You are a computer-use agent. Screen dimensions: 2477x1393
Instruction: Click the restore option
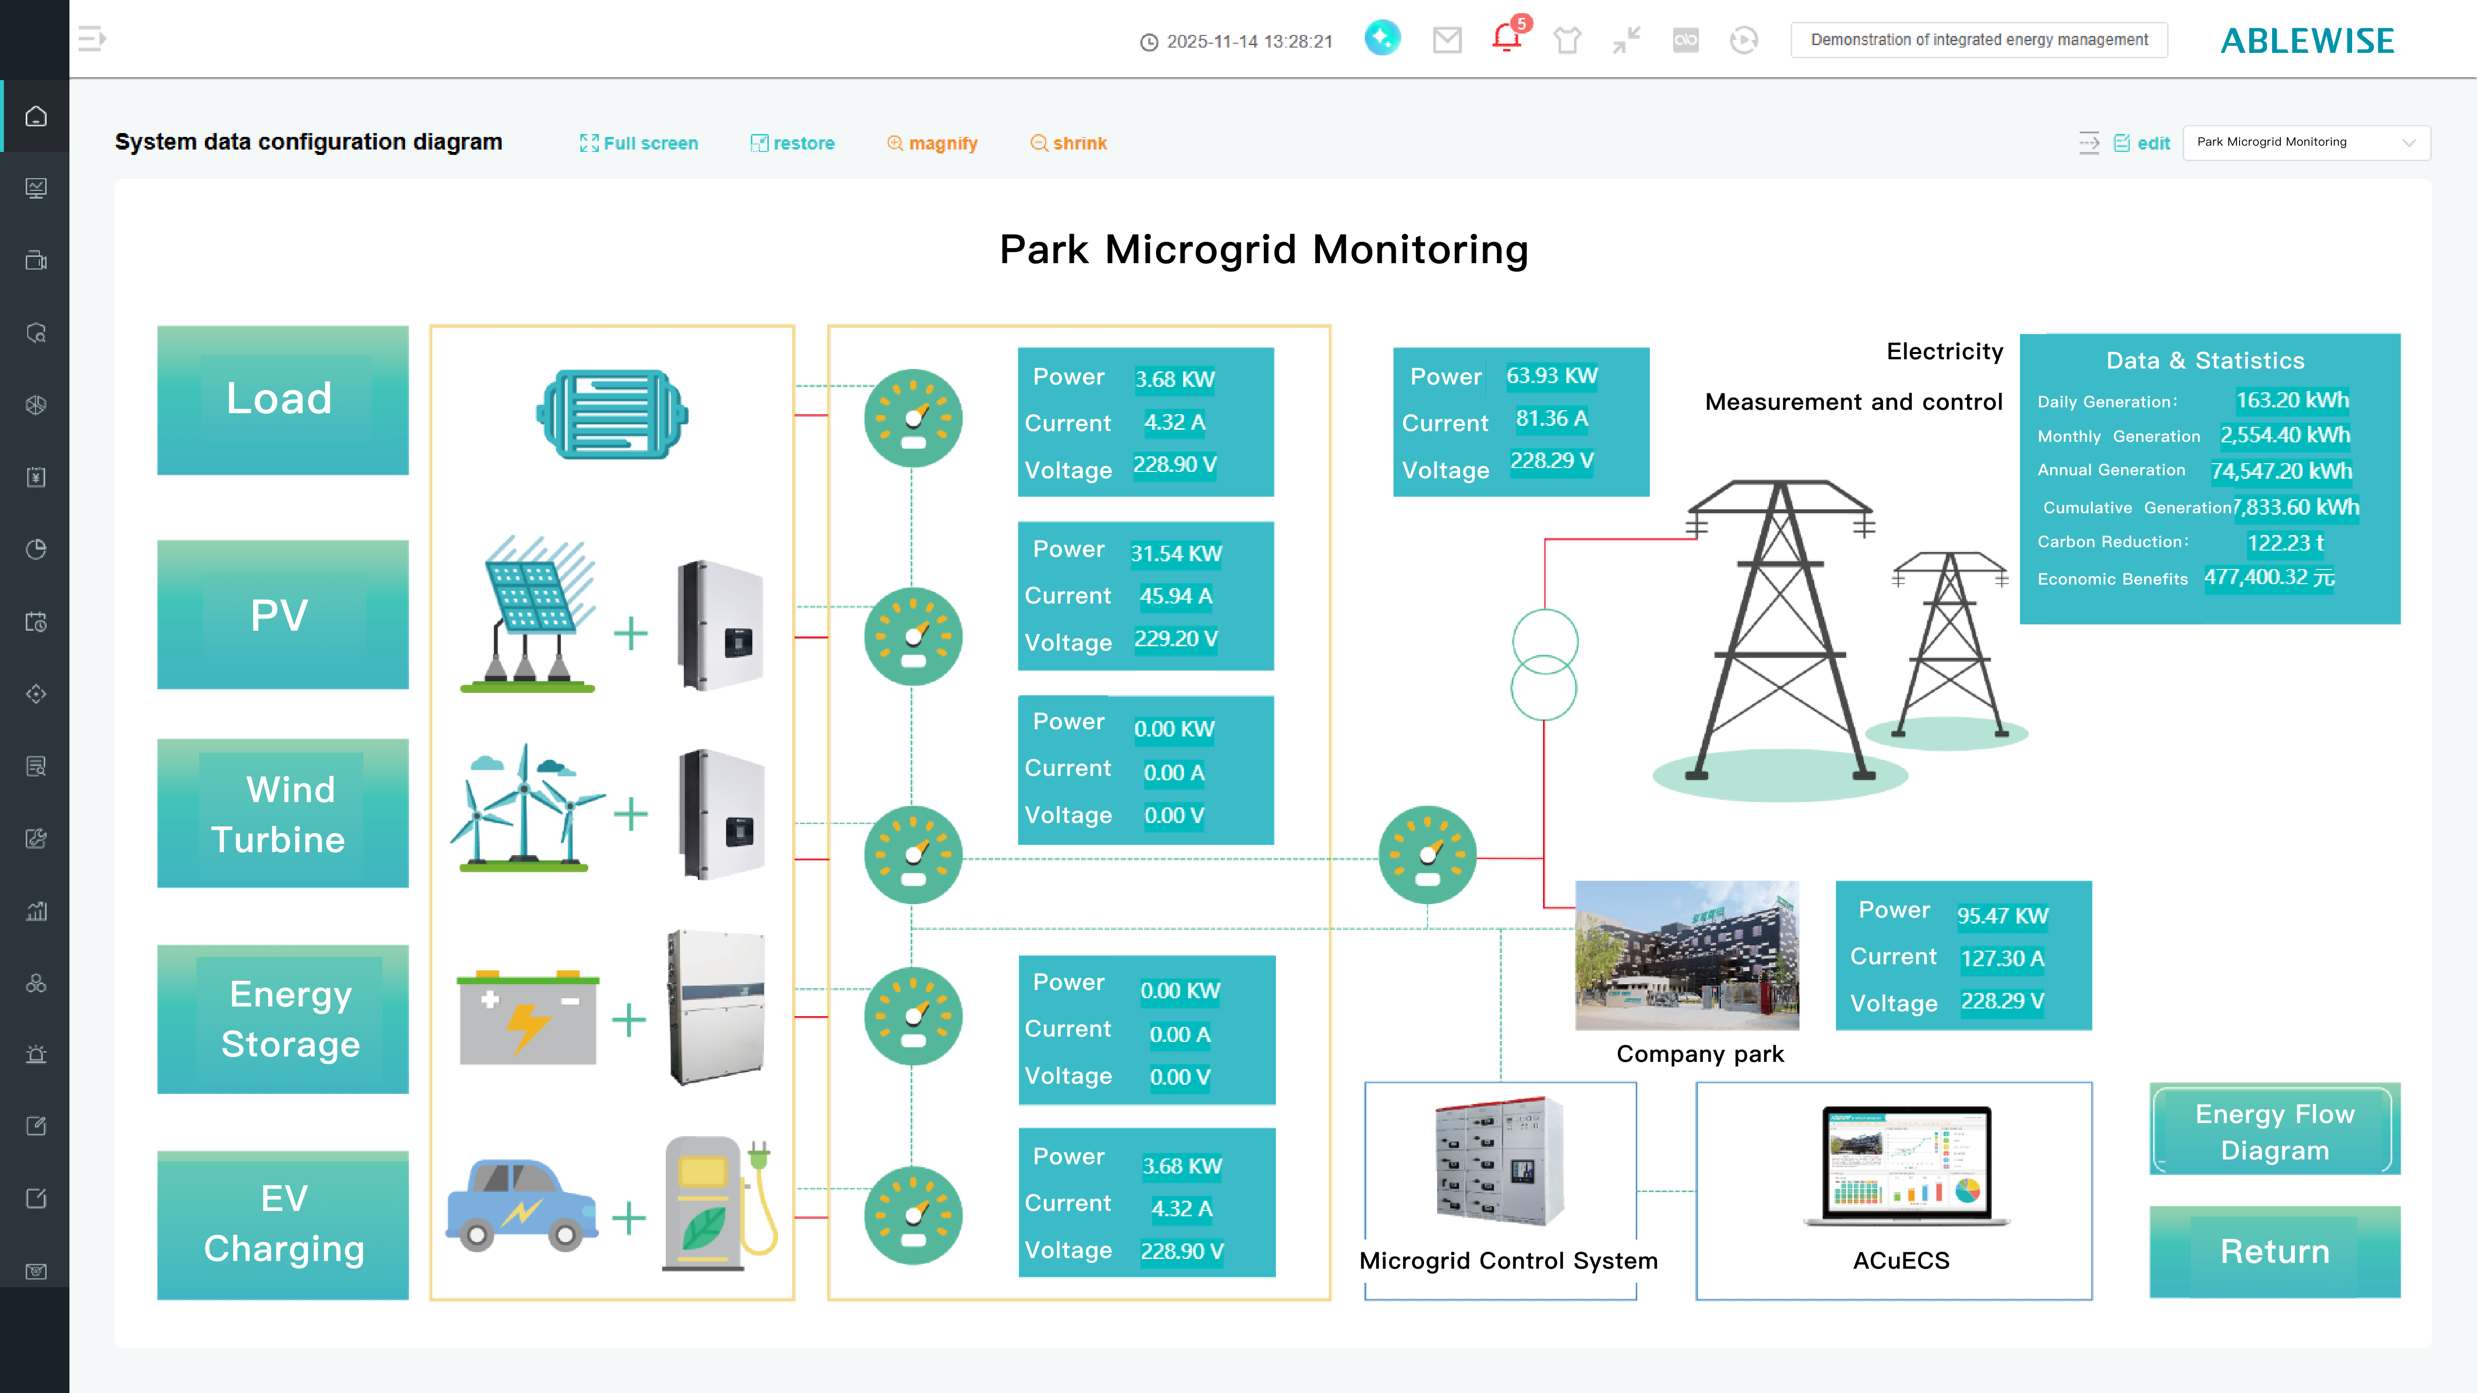[792, 143]
